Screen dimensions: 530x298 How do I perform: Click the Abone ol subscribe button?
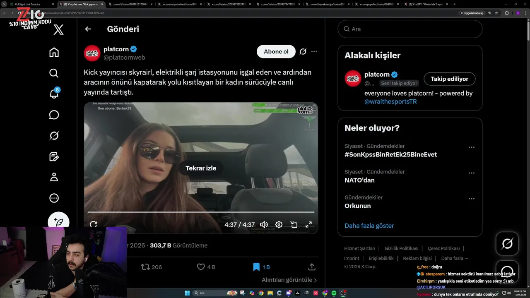[276, 52]
